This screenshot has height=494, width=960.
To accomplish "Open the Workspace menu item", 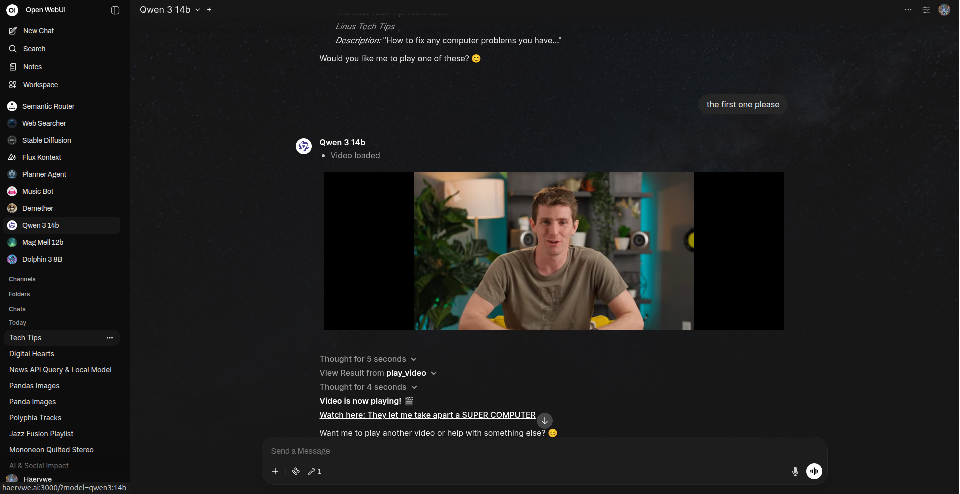I will (x=40, y=85).
